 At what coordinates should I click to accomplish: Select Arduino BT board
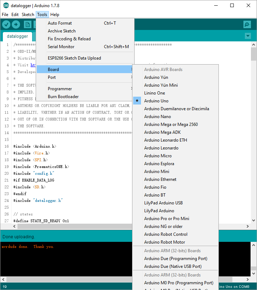[x=176, y=195]
